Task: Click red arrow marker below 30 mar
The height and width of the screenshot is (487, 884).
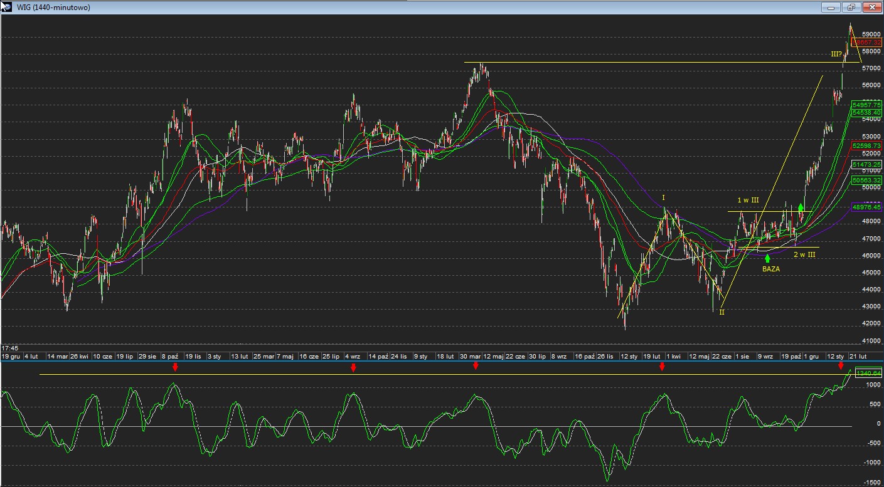Action: [x=476, y=365]
